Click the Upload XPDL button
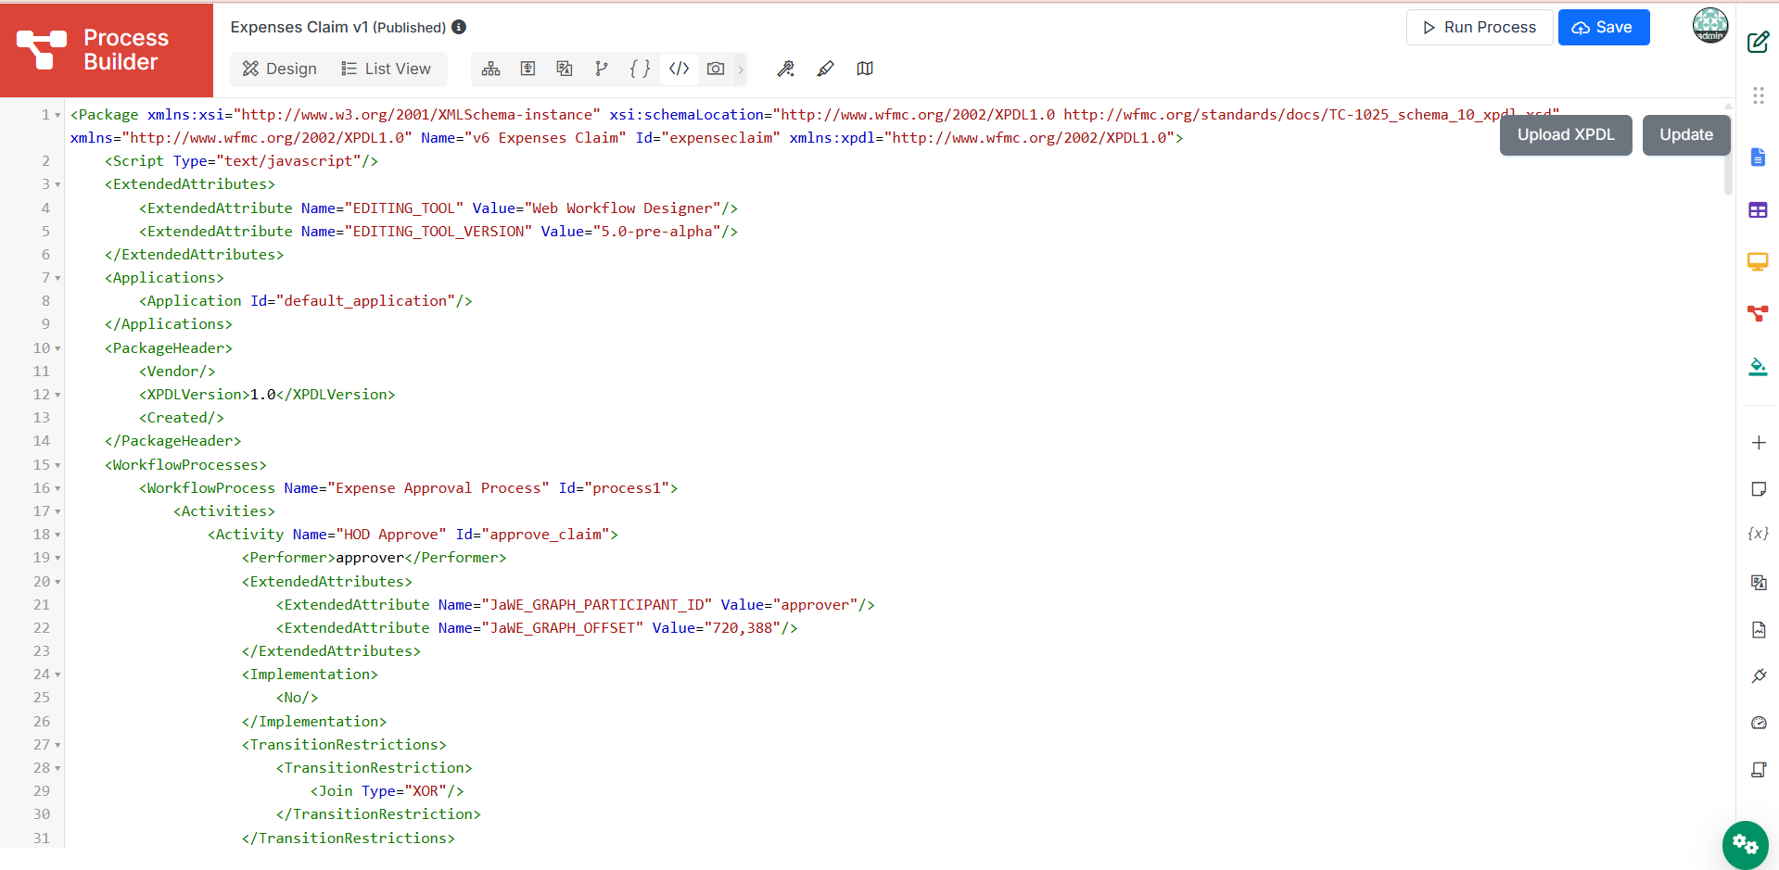Image resolution: width=1779 pixels, height=870 pixels. (x=1566, y=134)
